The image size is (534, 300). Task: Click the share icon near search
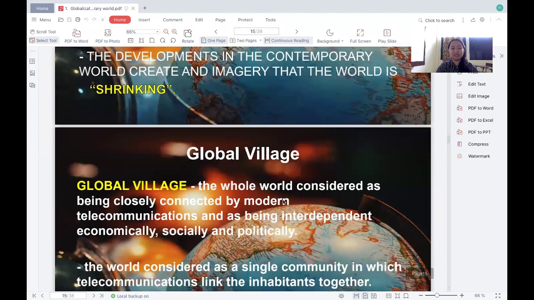(x=473, y=20)
